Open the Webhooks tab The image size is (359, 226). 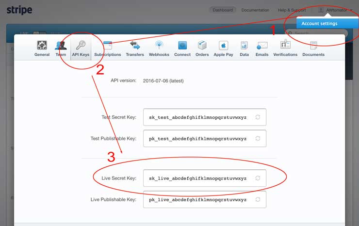click(x=159, y=48)
